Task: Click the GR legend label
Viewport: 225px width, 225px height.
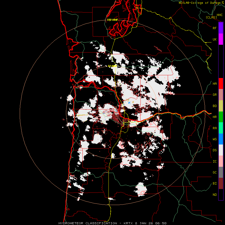Action: [x=214, y=95]
